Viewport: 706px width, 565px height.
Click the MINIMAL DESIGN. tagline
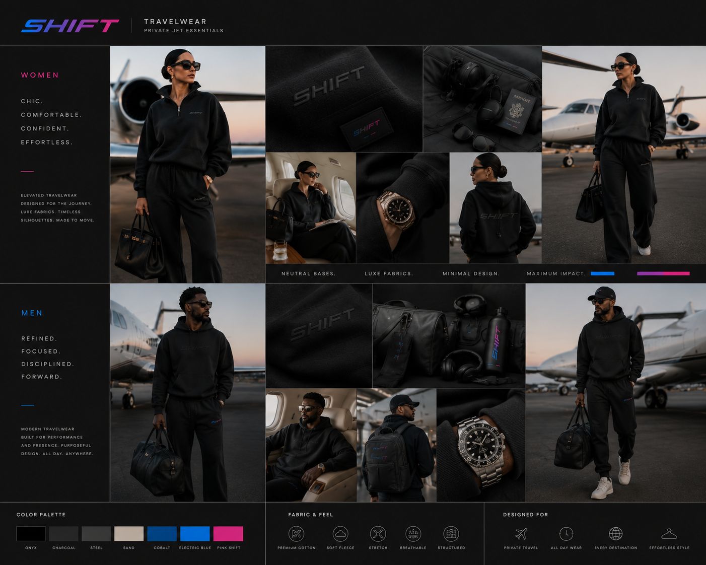tap(471, 274)
